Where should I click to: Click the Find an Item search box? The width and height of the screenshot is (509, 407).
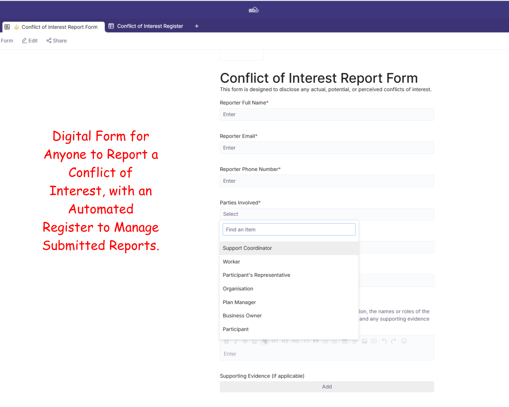[289, 230]
